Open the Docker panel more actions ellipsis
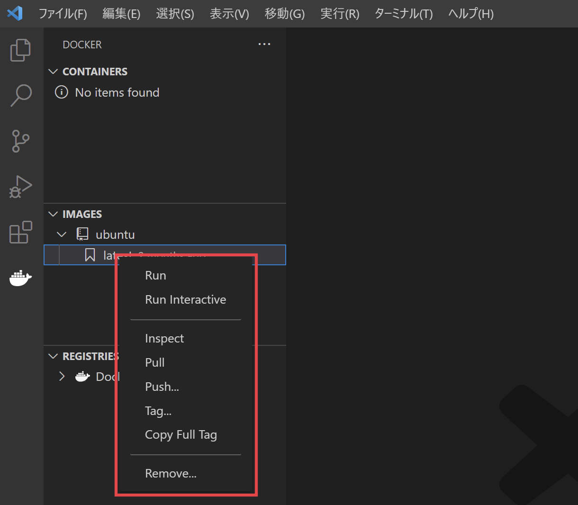Image resolution: width=578 pixels, height=505 pixels. click(264, 44)
